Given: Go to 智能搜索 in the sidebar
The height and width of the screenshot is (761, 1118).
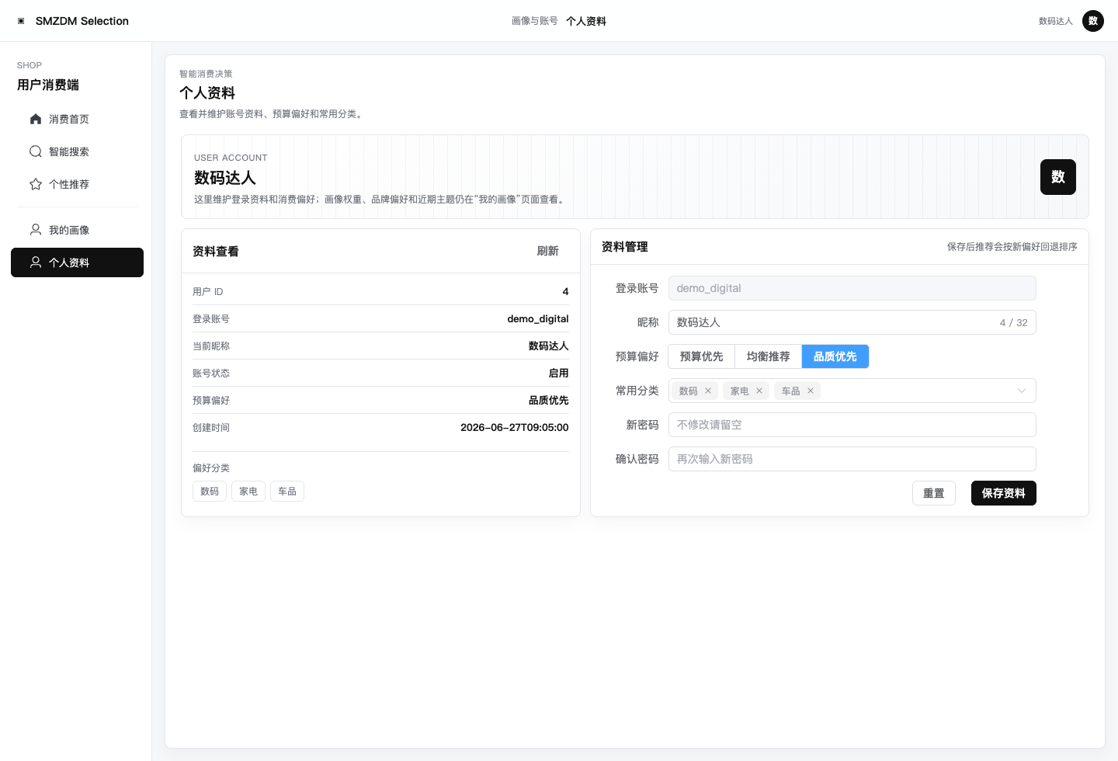Looking at the screenshot, I should click(77, 151).
